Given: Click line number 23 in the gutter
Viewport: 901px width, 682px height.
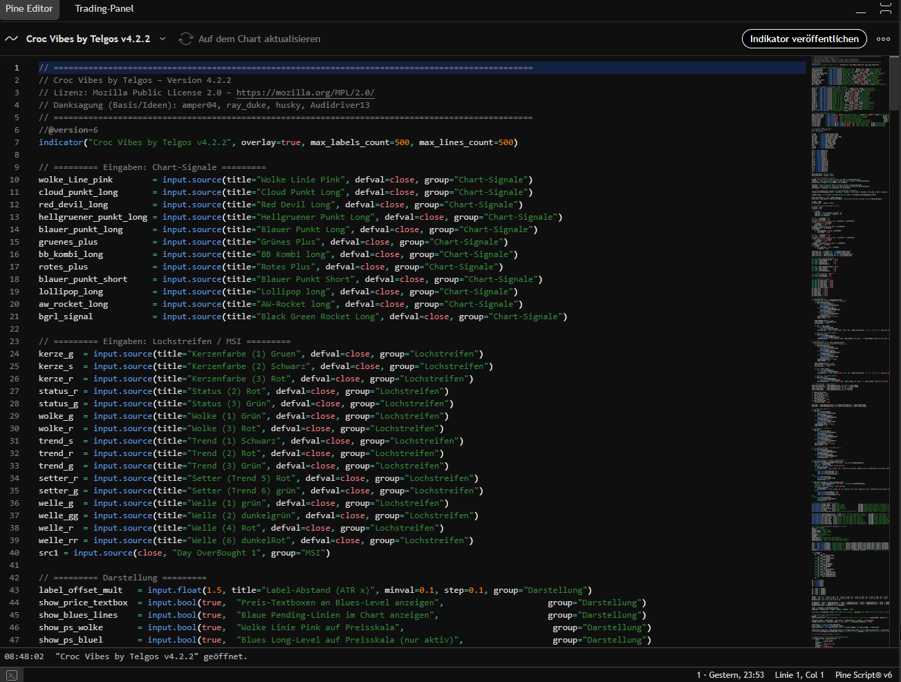Looking at the screenshot, I should click(x=15, y=341).
